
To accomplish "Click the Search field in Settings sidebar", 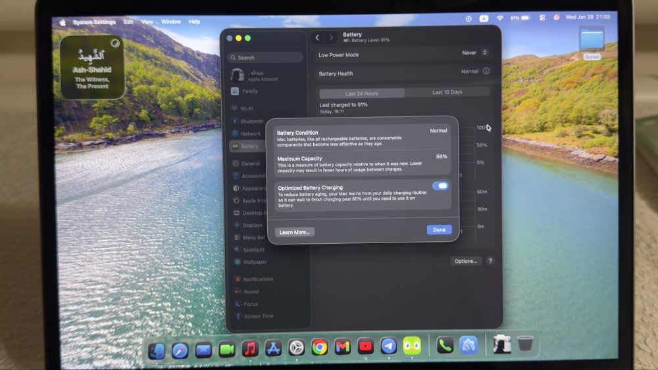I will click(265, 57).
